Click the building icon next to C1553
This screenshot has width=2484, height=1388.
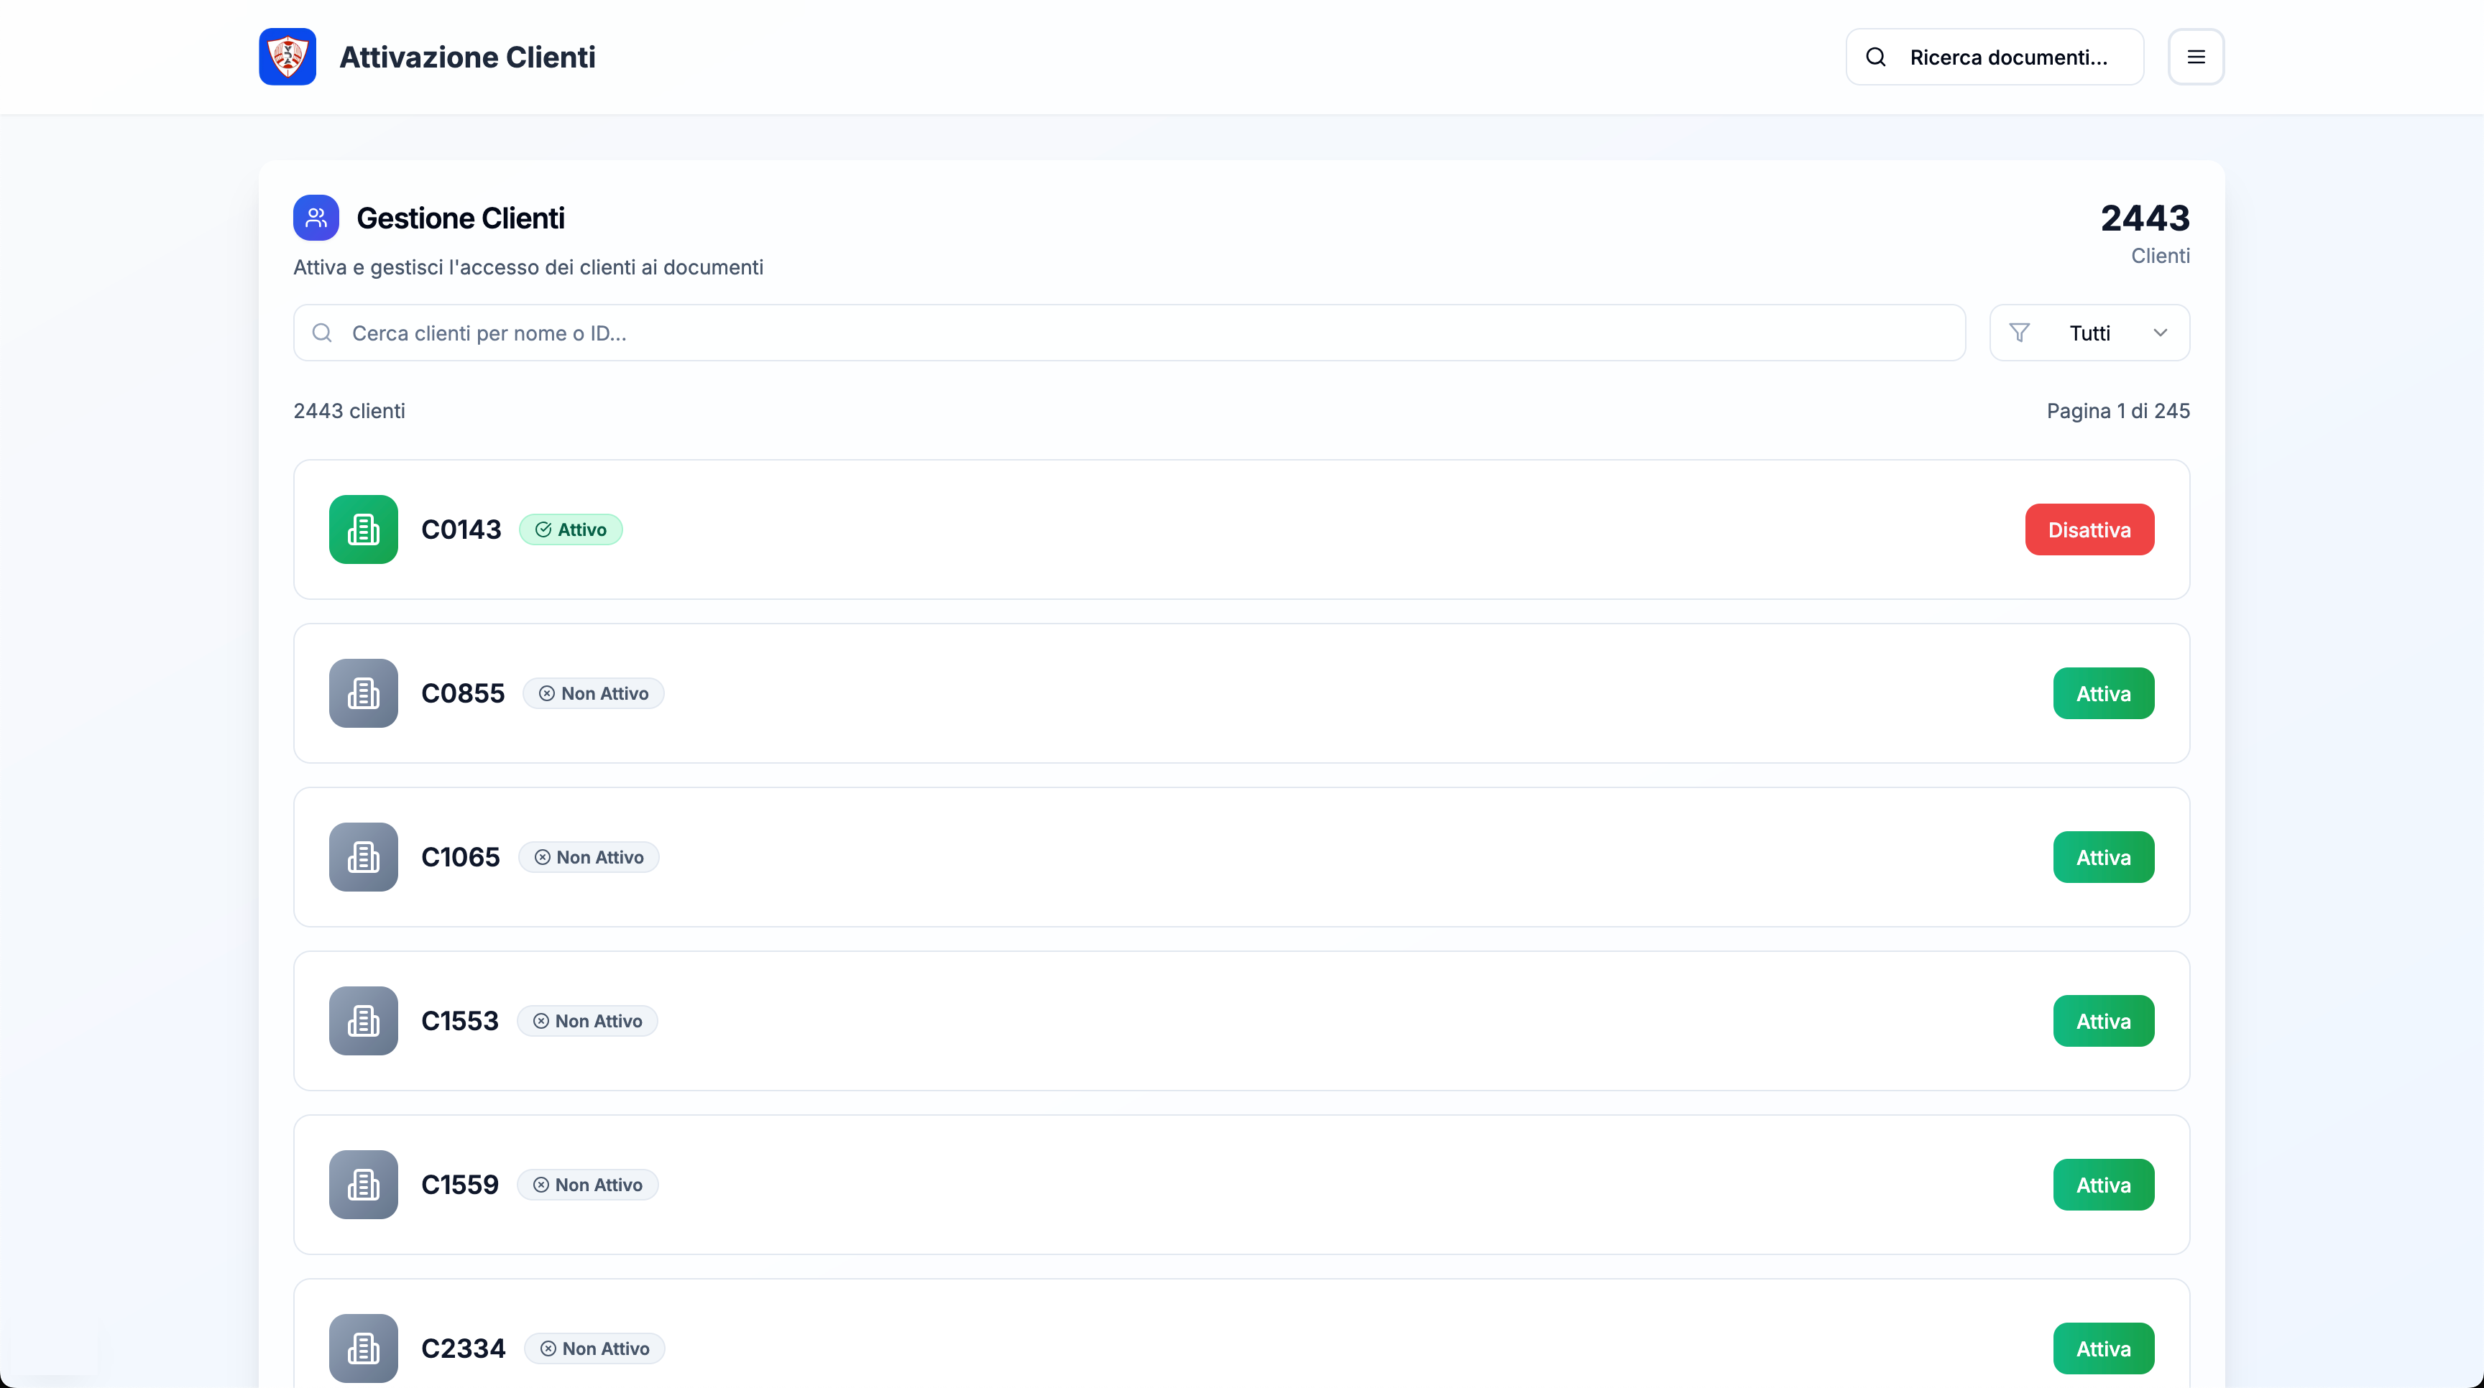pos(362,1021)
